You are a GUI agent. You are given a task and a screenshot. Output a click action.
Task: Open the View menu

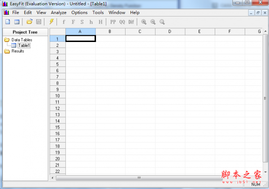coord(41,13)
